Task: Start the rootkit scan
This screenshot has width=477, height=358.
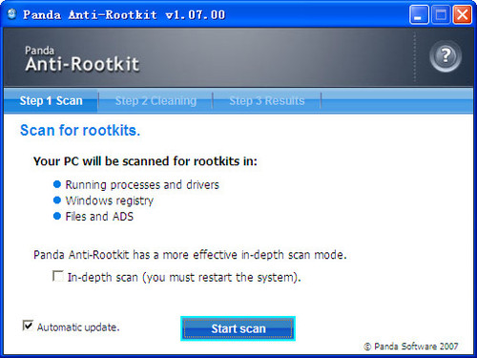Action: tap(238, 328)
